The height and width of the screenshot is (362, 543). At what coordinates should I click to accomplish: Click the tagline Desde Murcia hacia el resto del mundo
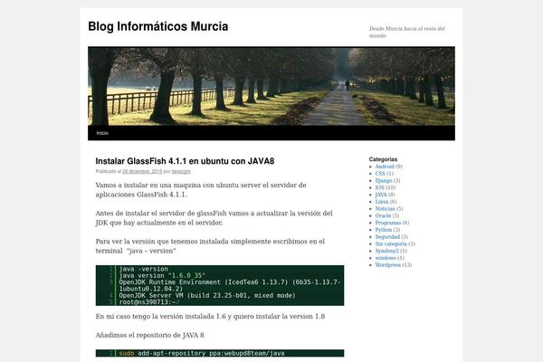(407, 32)
